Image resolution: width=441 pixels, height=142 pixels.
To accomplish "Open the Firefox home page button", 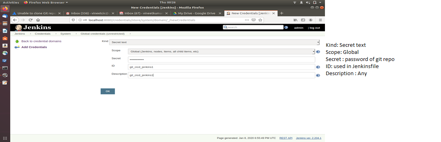I will 38,20.
